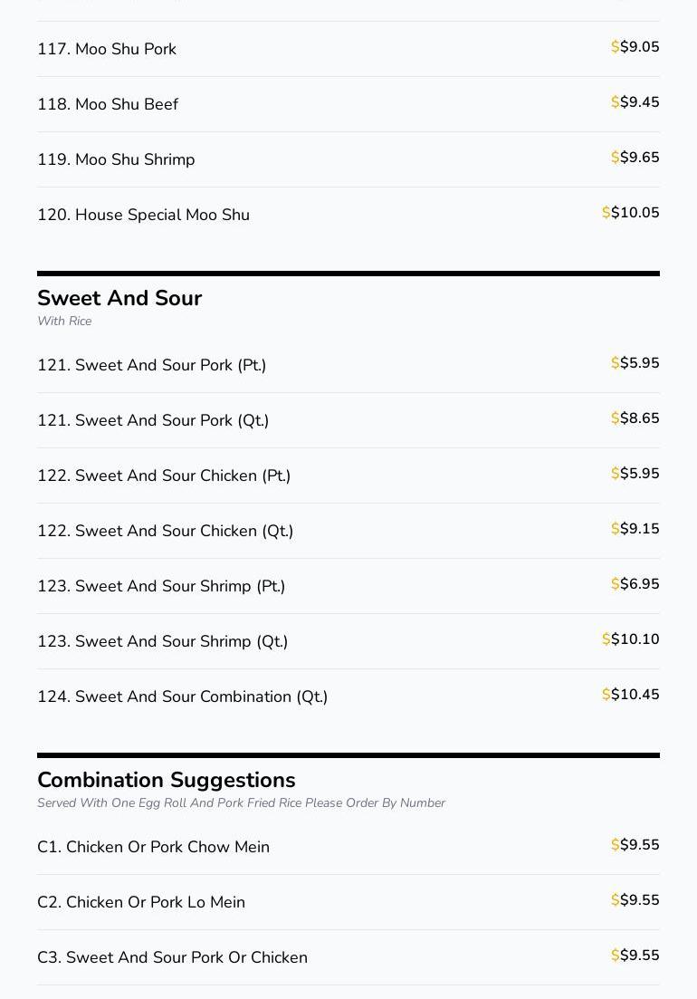Viewport: 697px width, 999px height.
Task: Click the Combination Suggestions heading
Action: tap(167, 780)
